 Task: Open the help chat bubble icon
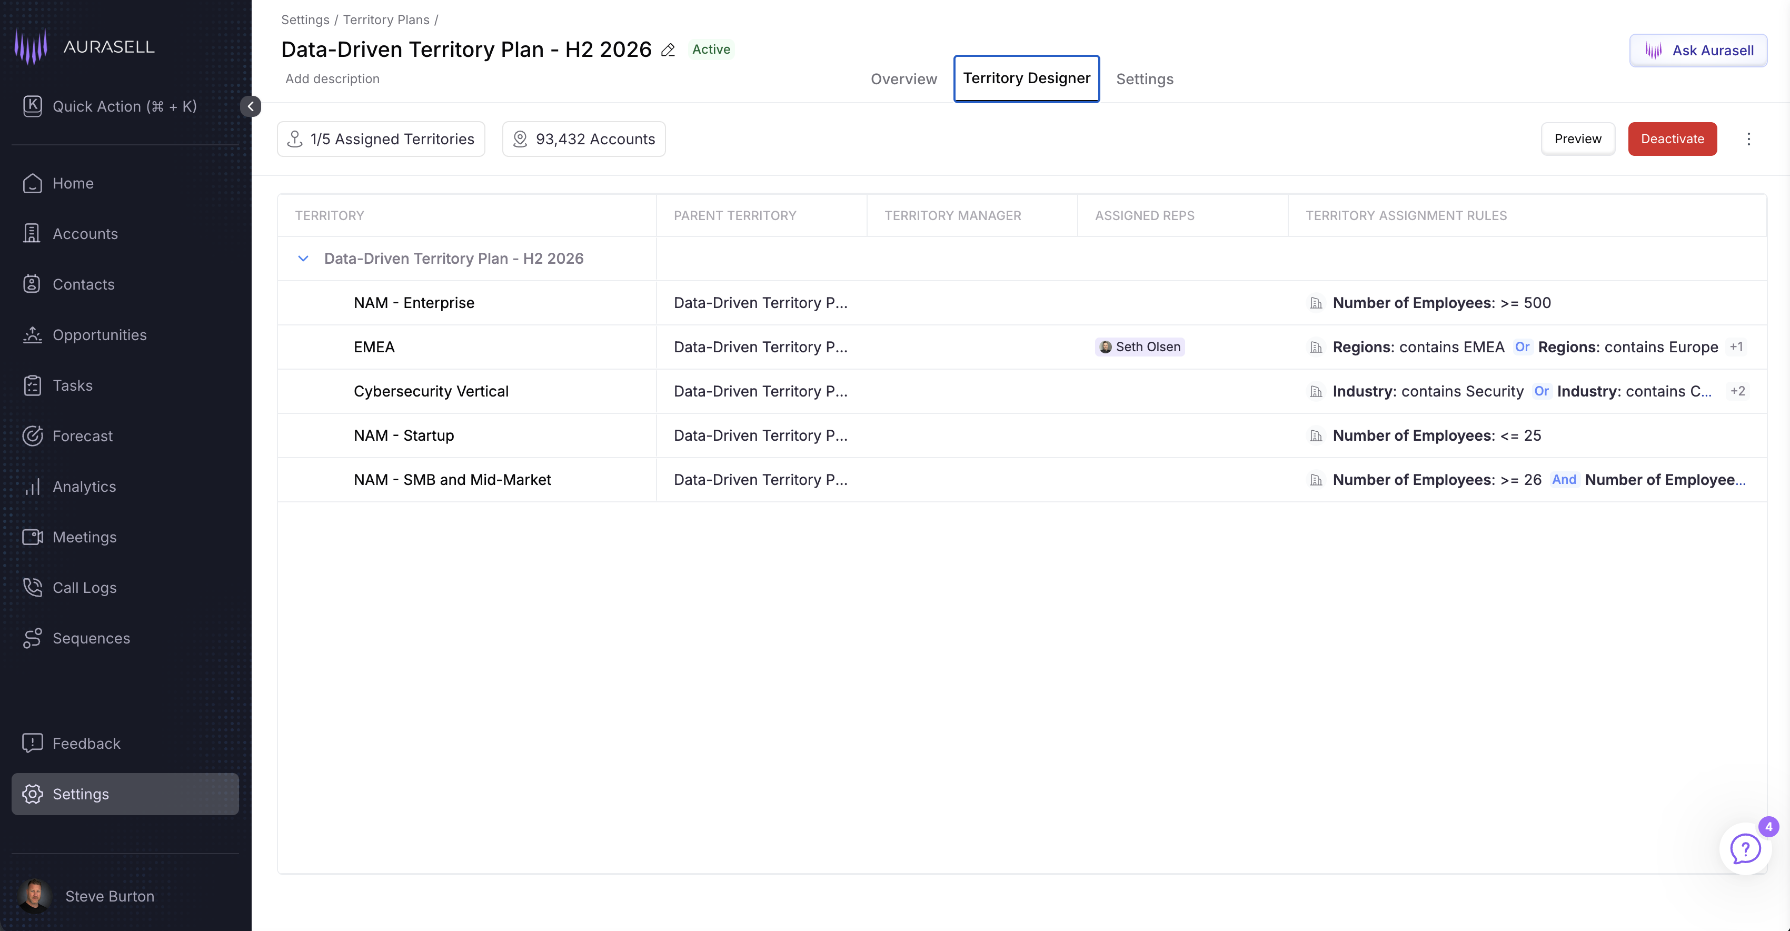(1746, 849)
